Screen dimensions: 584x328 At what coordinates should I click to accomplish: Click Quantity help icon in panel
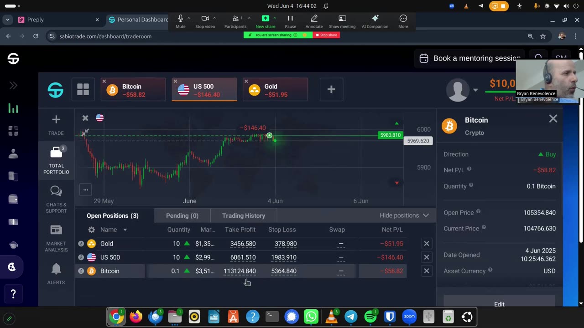471,185
